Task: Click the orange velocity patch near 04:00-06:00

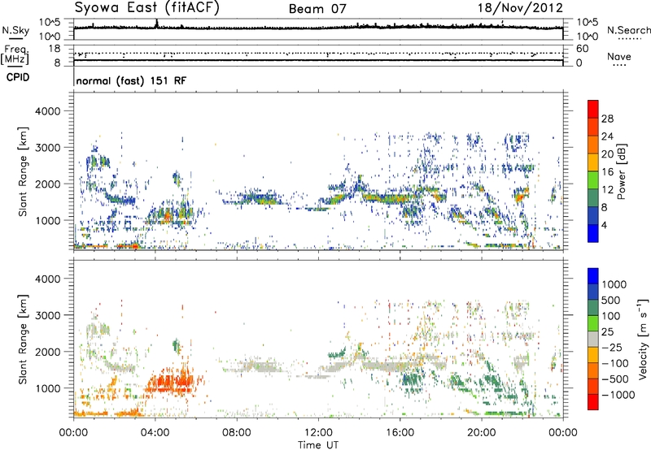Action: pos(170,383)
